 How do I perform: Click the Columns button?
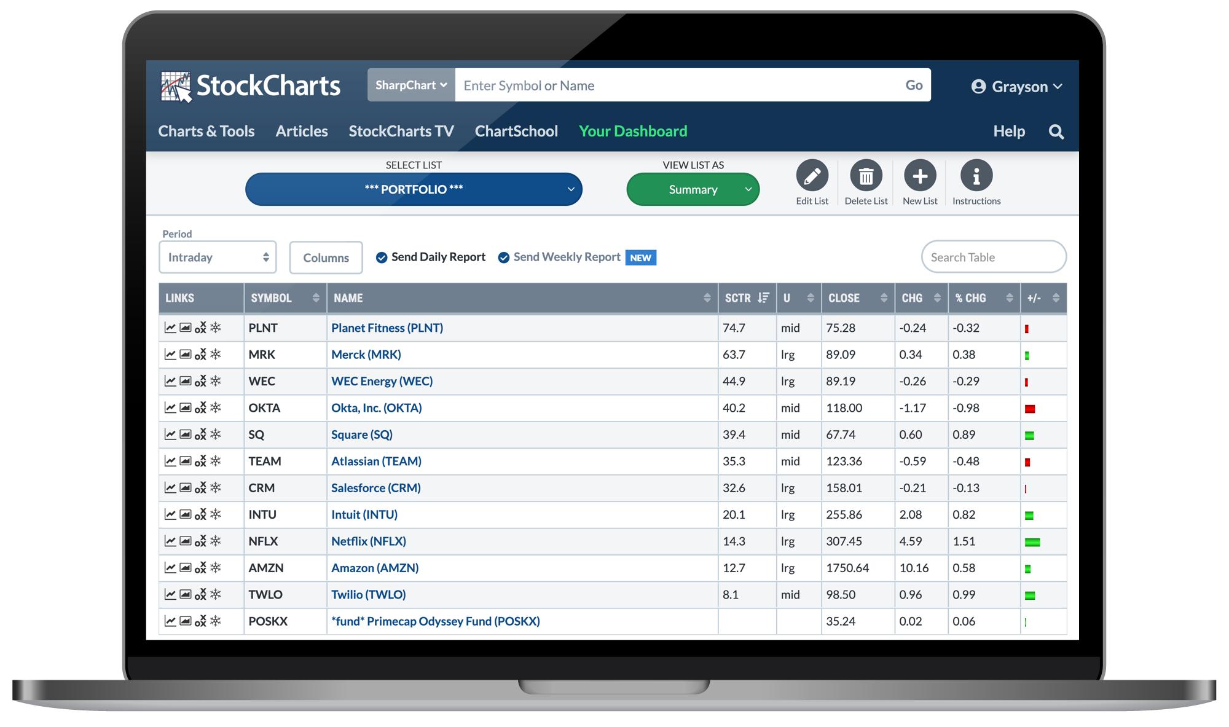pyautogui.click(x=326, y=257)
